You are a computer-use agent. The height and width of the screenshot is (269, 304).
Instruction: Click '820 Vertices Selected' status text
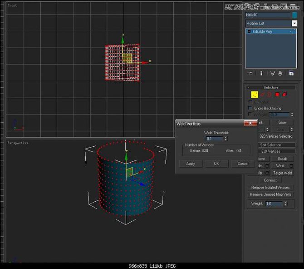pyautogui.click(x=276, y=136)
